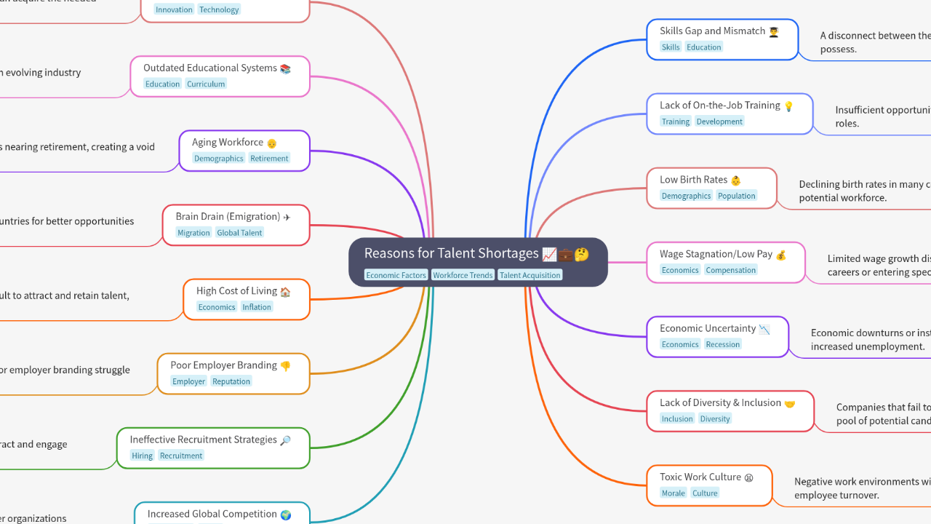Click Economics tag under Wage Stagnation
This screenshot has width=931, height=524.
pos(680,270)
